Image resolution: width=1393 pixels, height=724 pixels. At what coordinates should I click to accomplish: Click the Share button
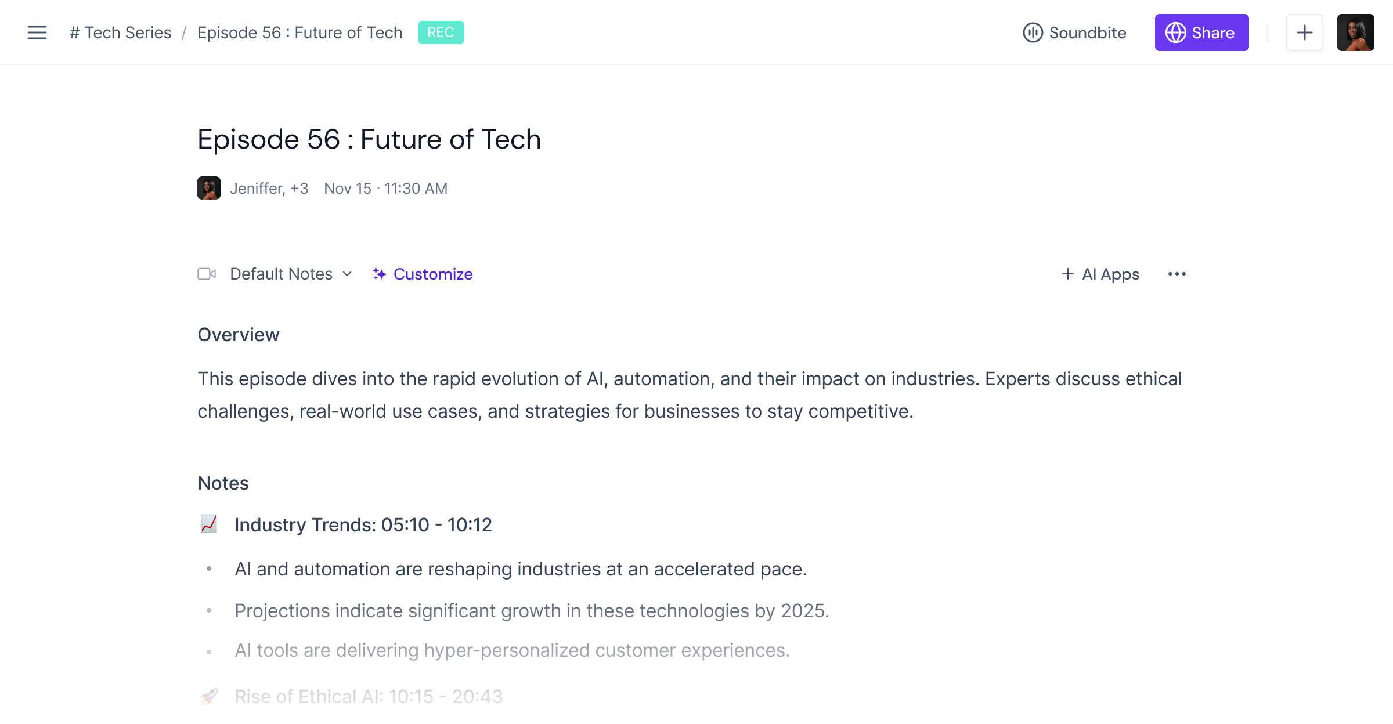tap(1201, 32)
